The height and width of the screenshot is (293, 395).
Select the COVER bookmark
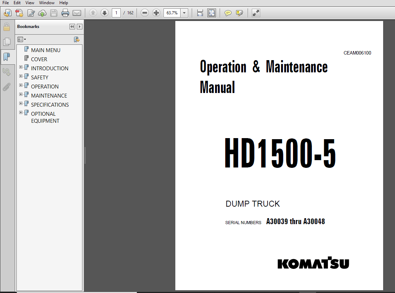(x=38, y=59)
